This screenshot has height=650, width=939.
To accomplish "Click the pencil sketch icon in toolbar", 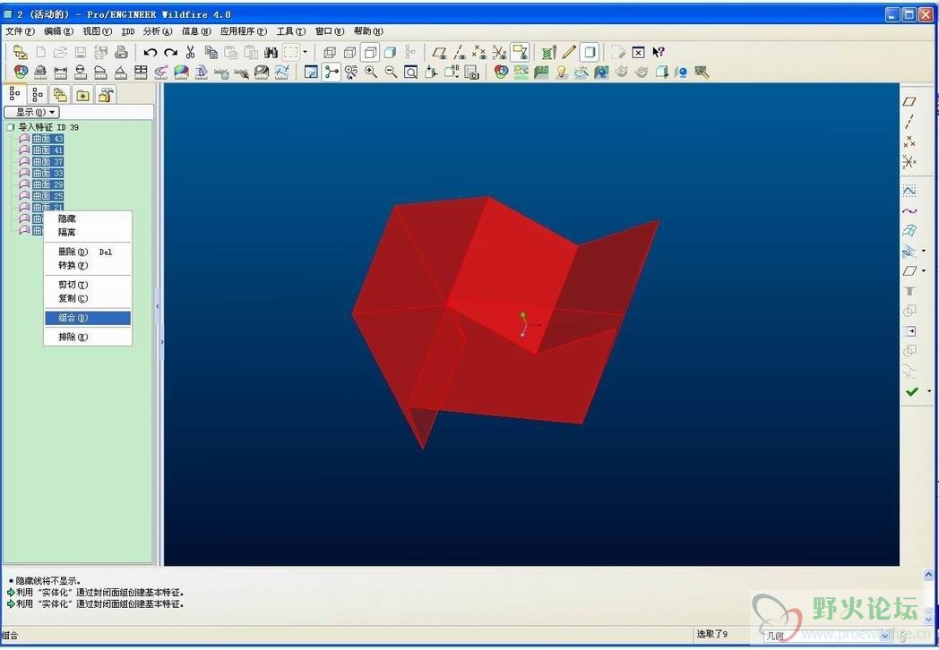I will pos(569,53).
